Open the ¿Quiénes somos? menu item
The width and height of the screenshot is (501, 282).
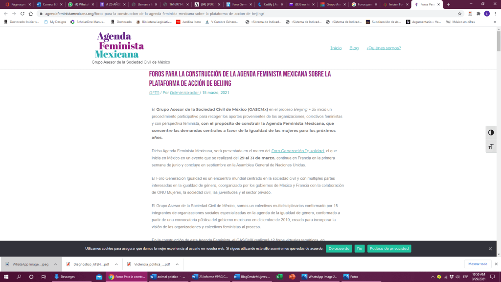(x=384, y=48)
